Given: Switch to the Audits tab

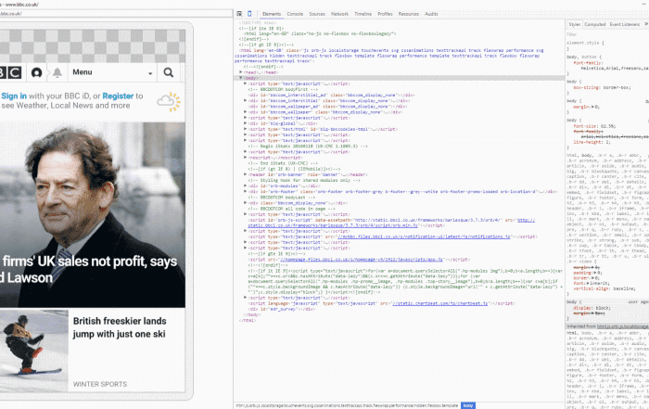Looking at the screenshot, I should (431, 14).
